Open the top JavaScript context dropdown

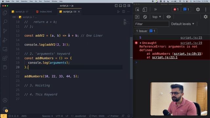click(157, 17)
